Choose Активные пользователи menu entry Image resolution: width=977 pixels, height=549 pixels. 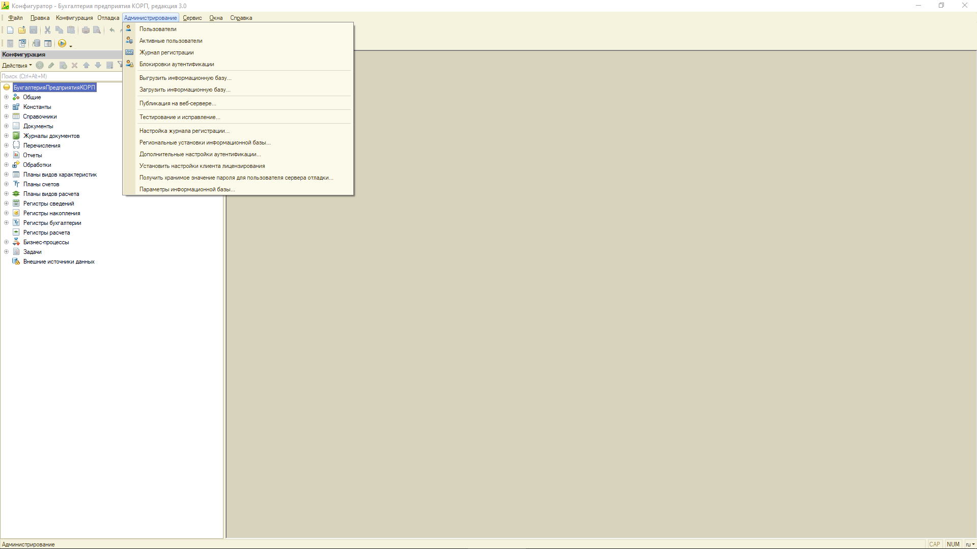pyautogui.click(x=238, y=41)
